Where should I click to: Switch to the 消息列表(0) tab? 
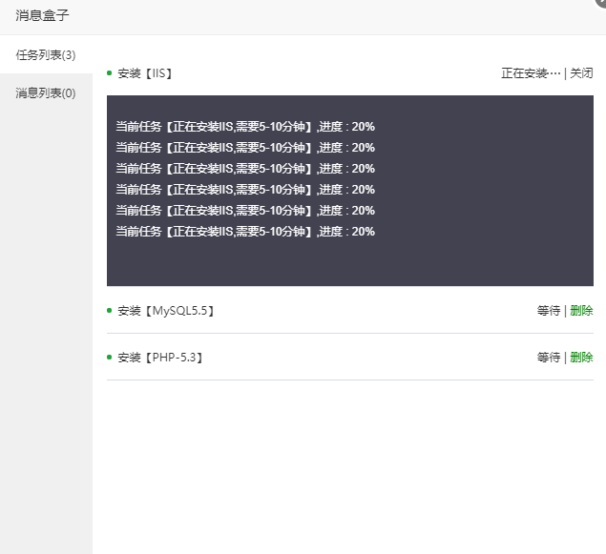46,93
